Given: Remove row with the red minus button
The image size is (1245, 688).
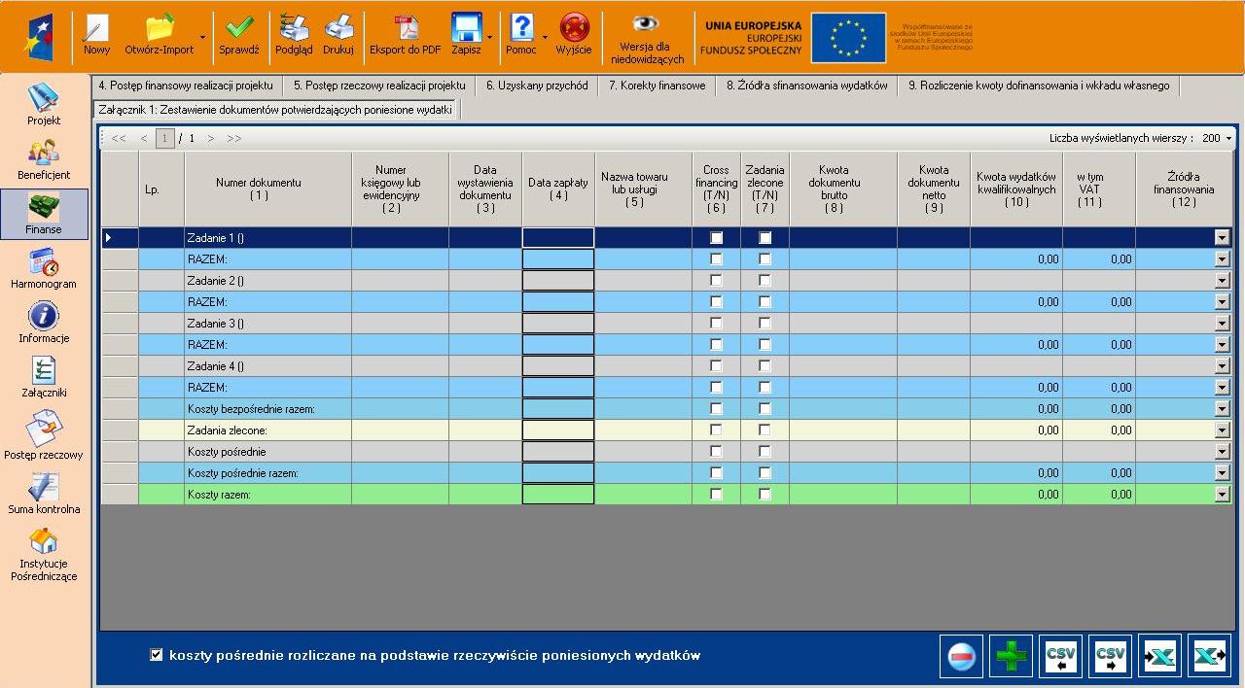Looking at the screenshot, I should point(962,656).
